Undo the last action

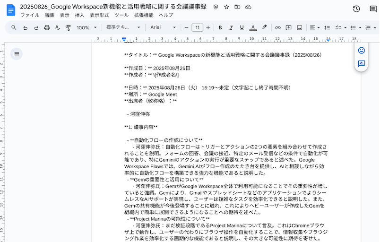25,27
